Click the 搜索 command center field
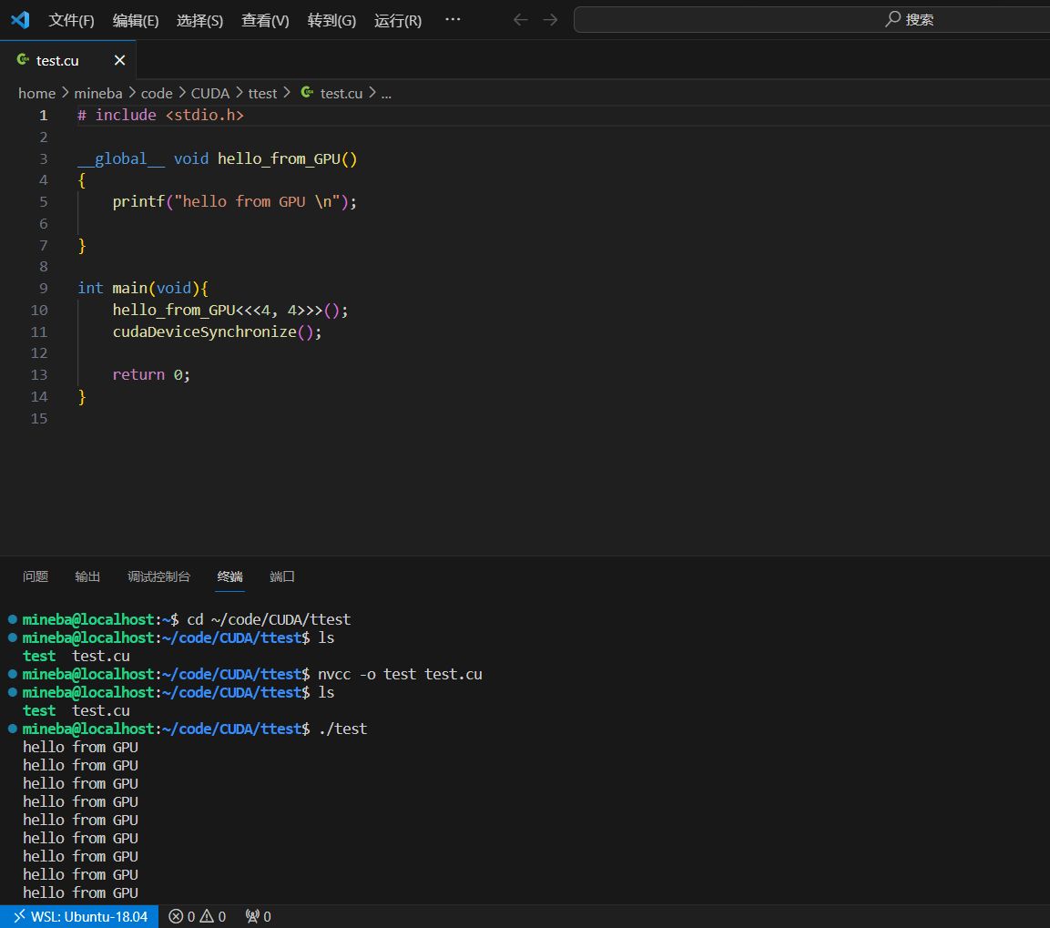1050x928 pixels. [x=811, y=19]
